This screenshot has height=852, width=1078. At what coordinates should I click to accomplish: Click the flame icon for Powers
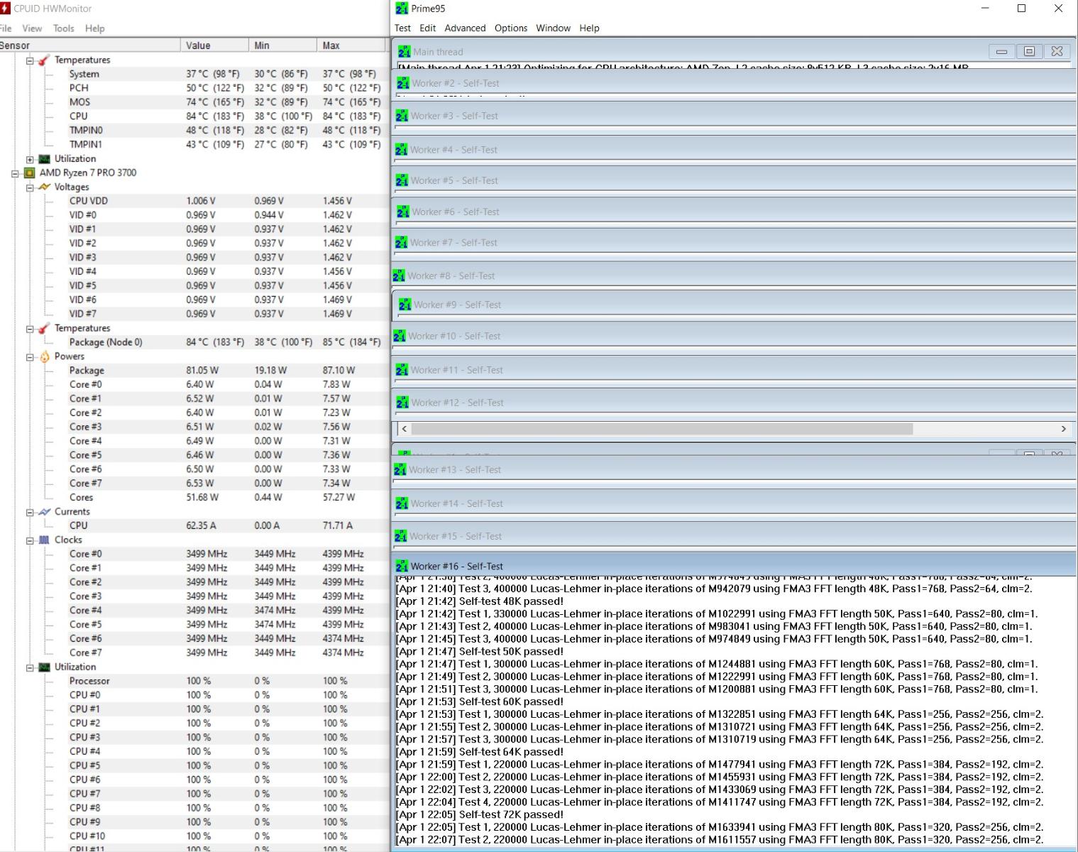[44, 356]
